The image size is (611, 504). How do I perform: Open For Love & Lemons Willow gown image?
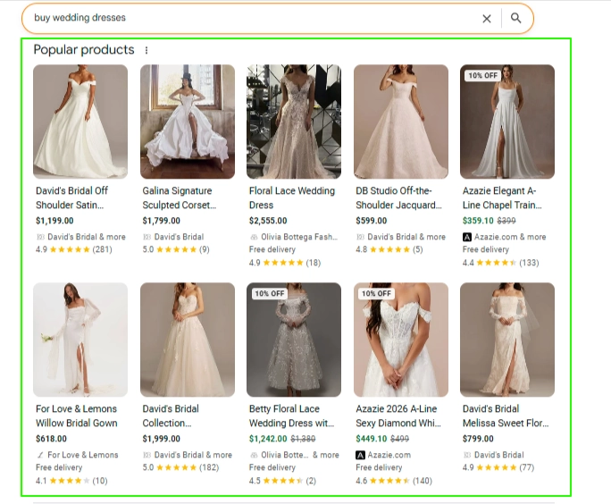(x=80, y=340)
